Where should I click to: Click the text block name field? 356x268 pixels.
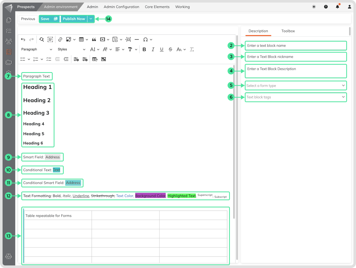point(295,46)
